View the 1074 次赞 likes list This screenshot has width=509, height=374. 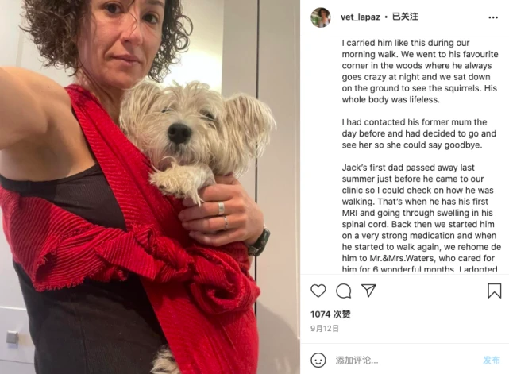click(330, 314)
